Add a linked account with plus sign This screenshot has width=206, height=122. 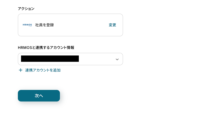(x=20, y=70)
